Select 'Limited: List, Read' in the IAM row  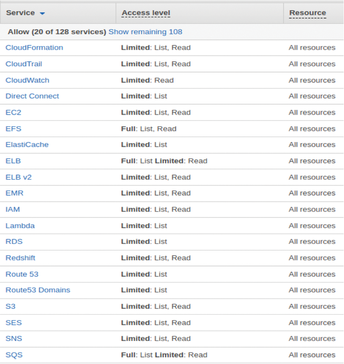156,209
